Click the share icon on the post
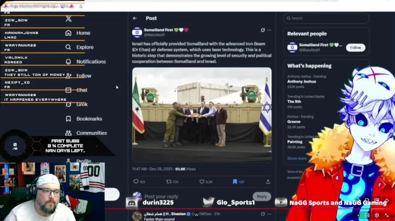This screenshot has height=221, width=395. click(268, 182)
